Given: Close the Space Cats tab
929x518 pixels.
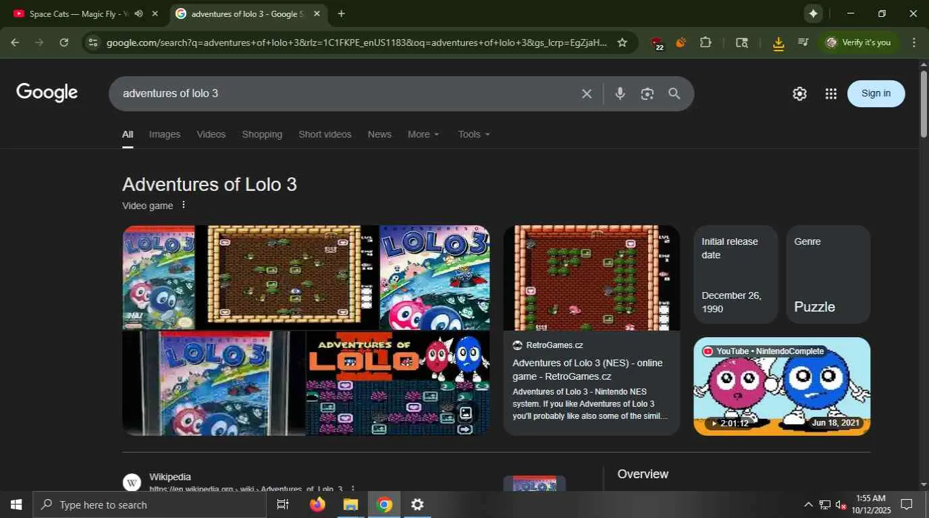Looking at the screenshot, I should click(x=155, y=13).
